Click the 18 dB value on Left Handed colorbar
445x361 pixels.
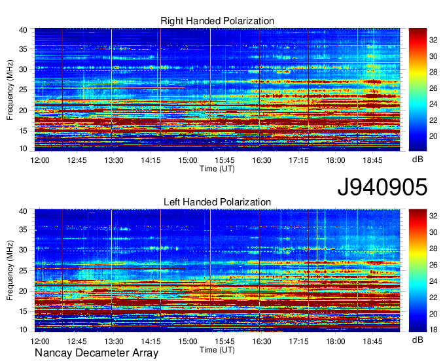[433, 330]
